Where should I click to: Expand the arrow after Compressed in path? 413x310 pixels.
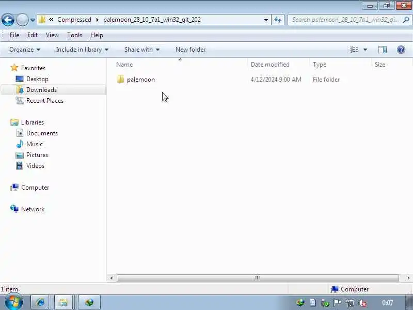98,20
